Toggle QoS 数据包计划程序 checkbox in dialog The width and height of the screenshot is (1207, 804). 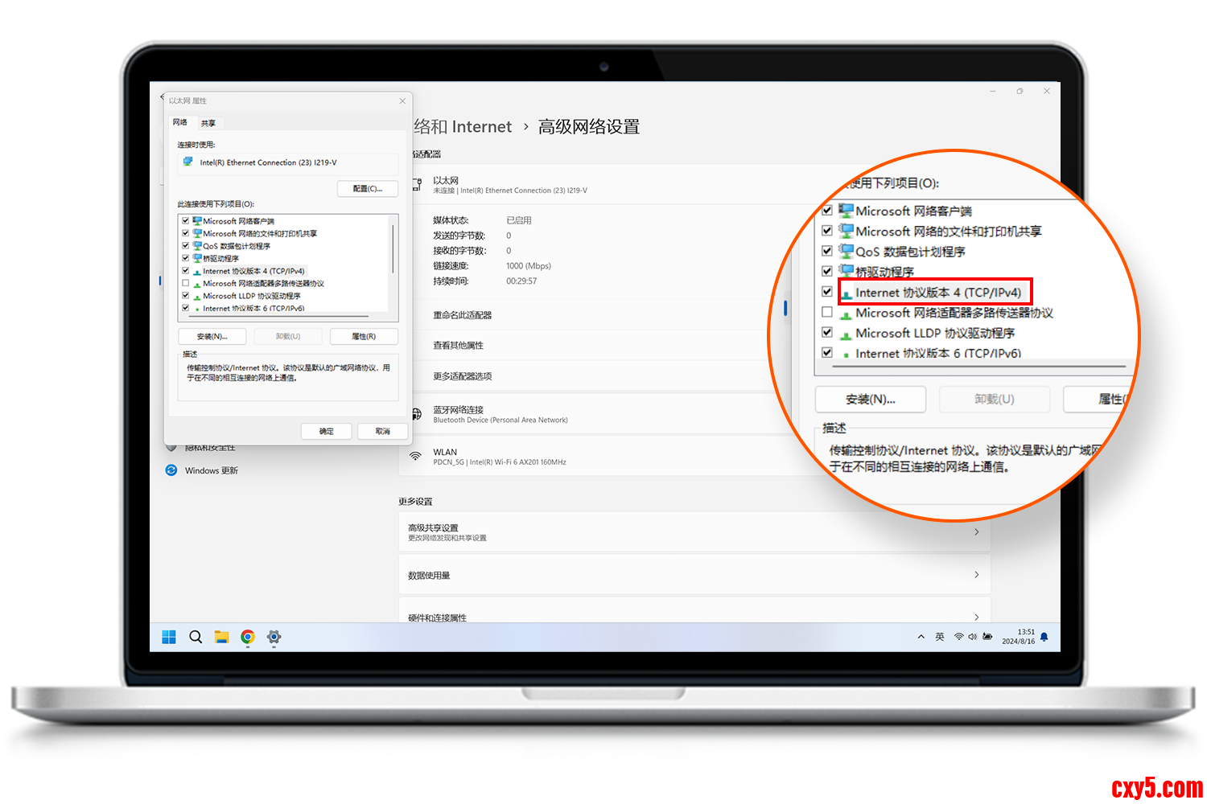[x=186, y=246]
